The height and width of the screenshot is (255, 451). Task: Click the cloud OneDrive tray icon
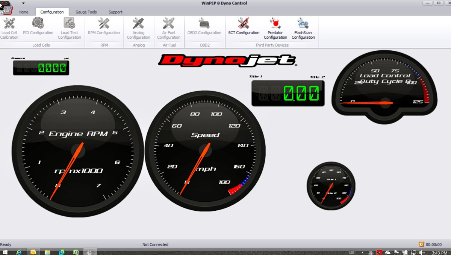coord(388,252)
